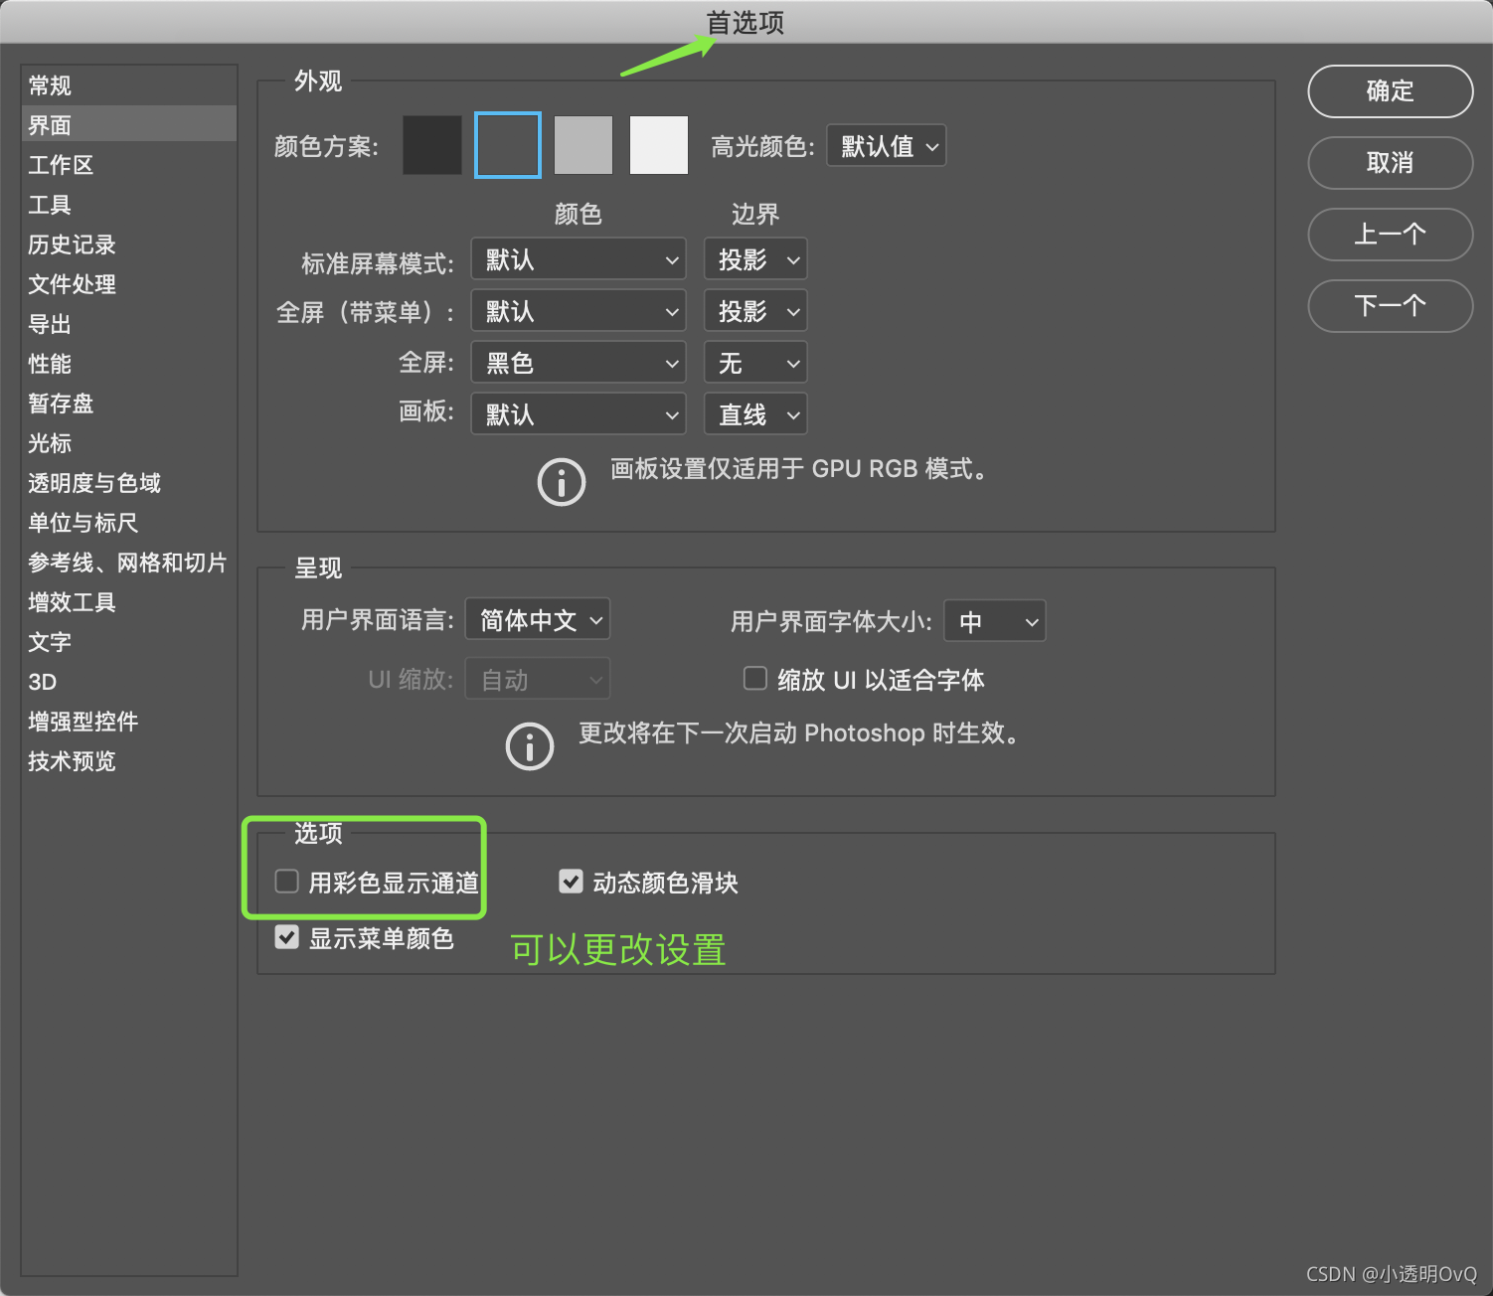Choose lightest color scheme swatch

(659, 145)
